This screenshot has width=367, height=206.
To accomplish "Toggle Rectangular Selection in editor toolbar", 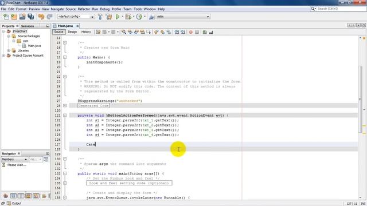I will coord(149,32).
